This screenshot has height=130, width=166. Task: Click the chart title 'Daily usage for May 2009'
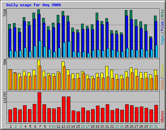pyautogui.click(x=33, y=5)
